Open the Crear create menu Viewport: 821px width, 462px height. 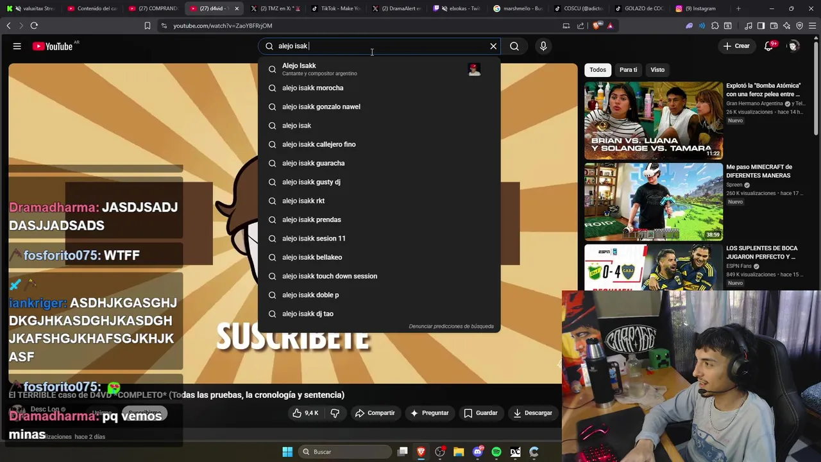[x=736, y=46]
